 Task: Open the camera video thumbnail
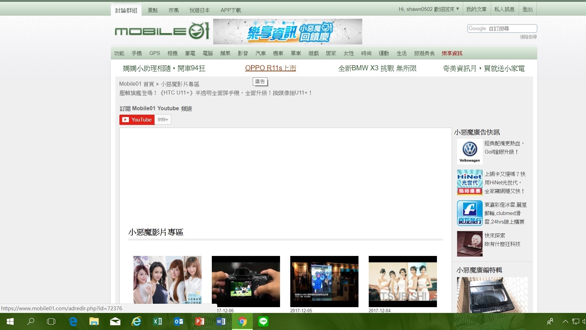click(x=246, y=282)
